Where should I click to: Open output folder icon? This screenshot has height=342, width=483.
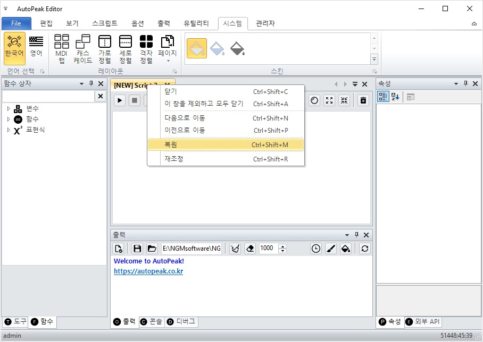point(152,249)
